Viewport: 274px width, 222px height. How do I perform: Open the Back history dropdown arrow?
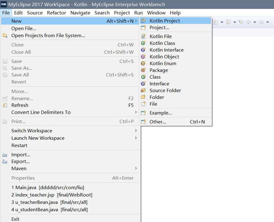pos(255,22)
